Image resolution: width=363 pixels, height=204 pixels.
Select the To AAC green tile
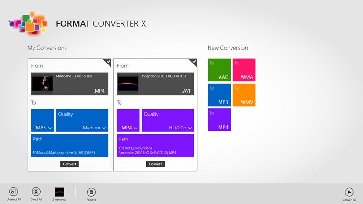tap(219, 70)
